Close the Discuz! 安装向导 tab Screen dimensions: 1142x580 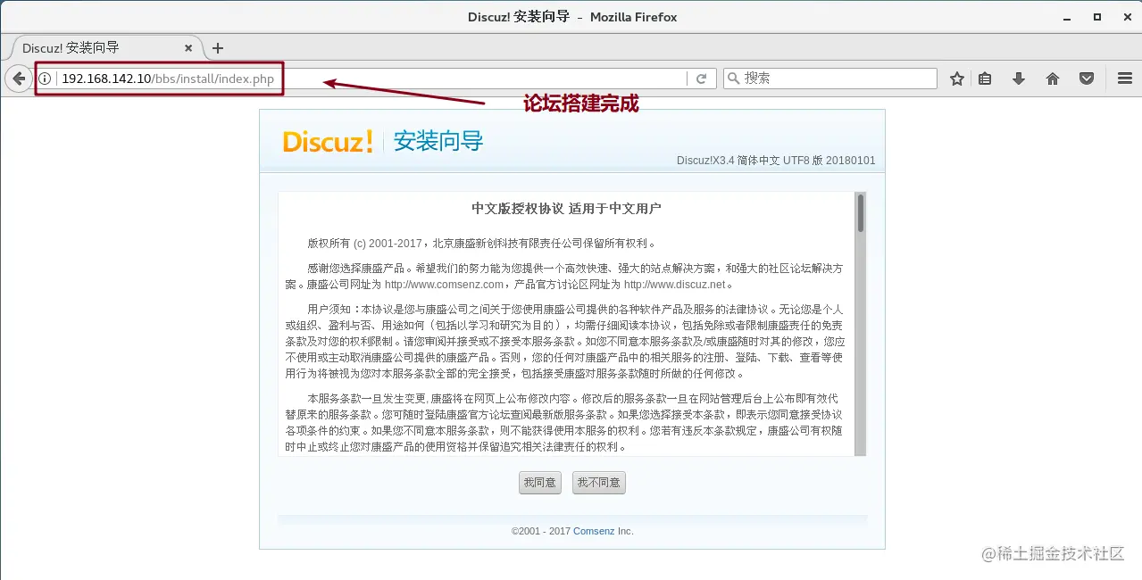188,48
